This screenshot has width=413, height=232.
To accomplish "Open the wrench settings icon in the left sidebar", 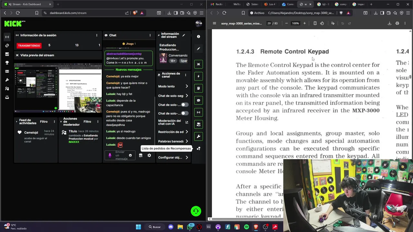I will 7,80.
